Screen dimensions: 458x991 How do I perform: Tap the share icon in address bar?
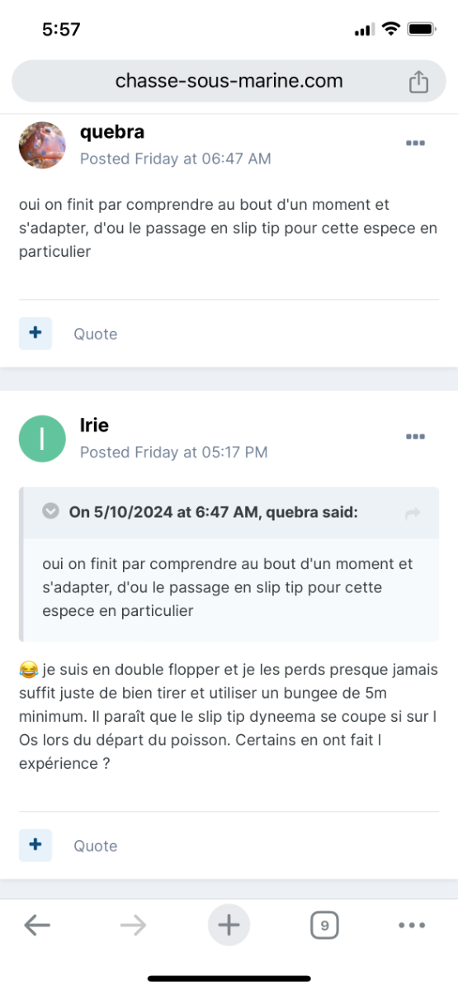(x=418, y=81)
